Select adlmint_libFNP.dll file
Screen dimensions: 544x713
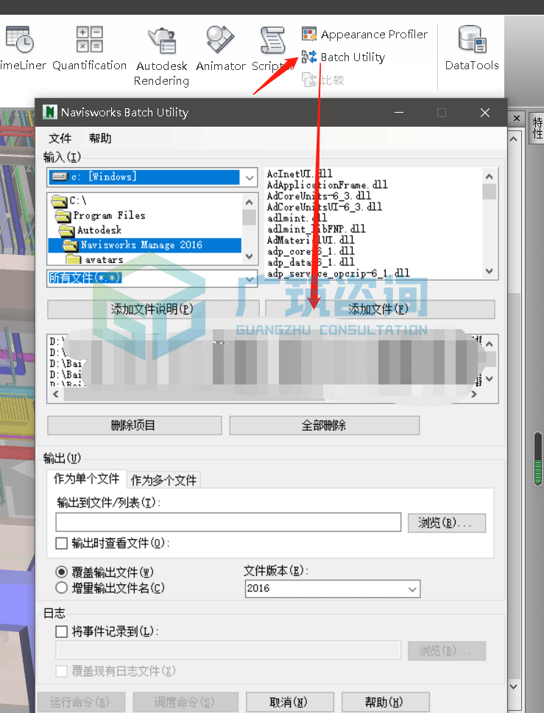click(316, 229)
